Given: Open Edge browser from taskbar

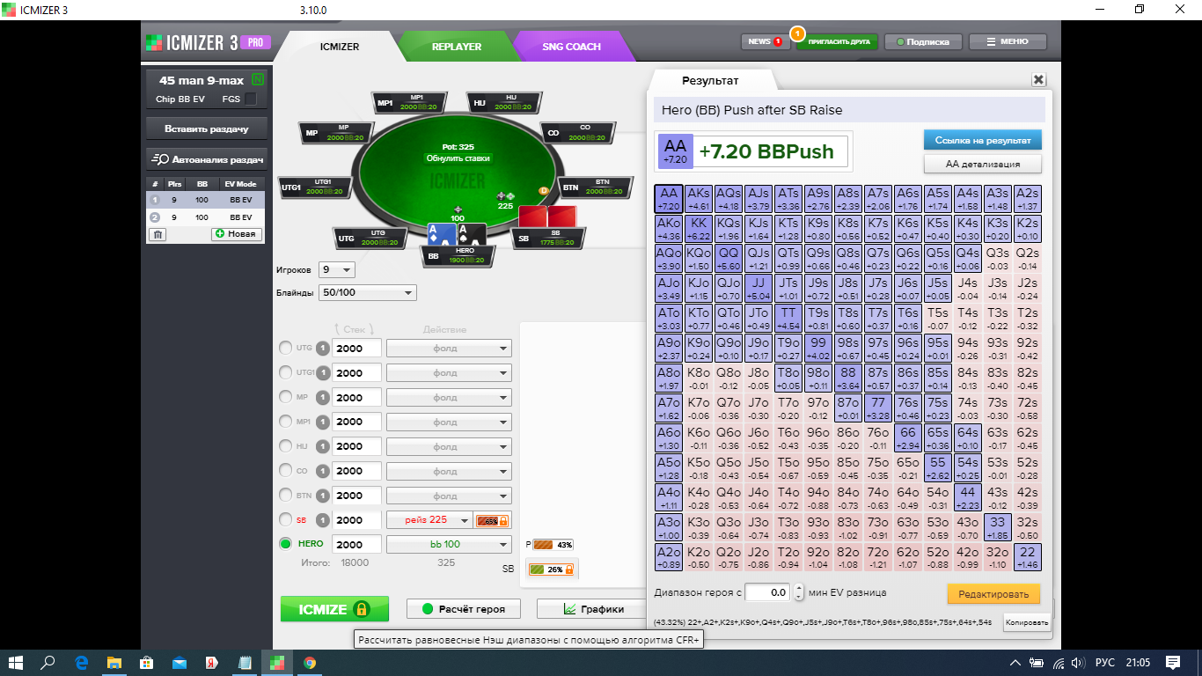Looking at the screenshot, I should click(82, 662).
